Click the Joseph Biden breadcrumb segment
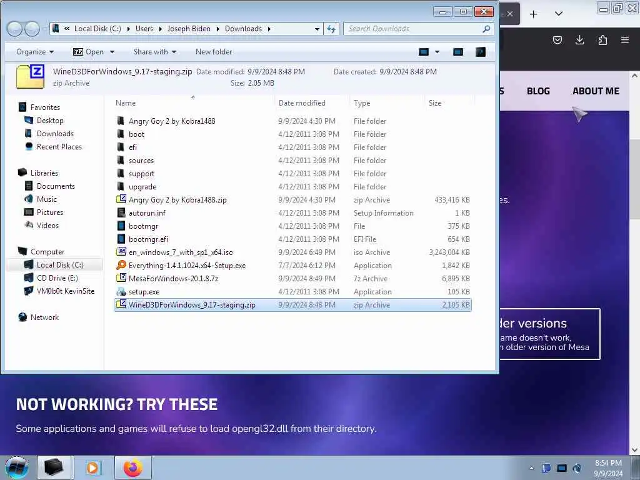The height and width of the screenshot is (480, 640). point(189,29)
